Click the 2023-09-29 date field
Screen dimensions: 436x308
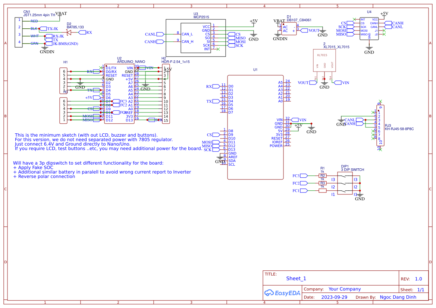tap(335, 297)
